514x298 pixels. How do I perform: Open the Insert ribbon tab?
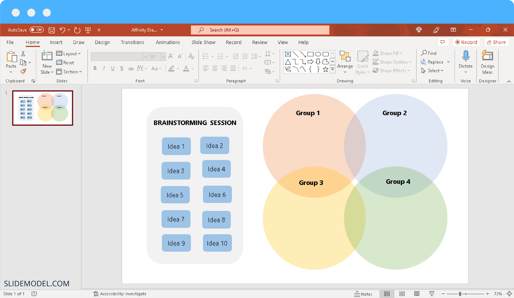pos(56,42)
